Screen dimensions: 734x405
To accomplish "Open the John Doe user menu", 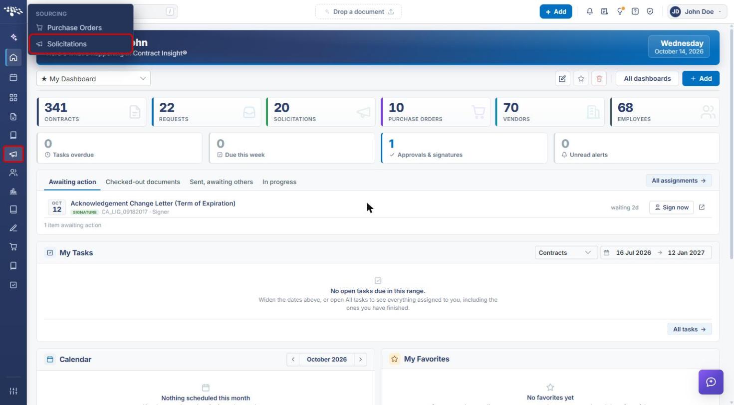I will coord(698,11).
